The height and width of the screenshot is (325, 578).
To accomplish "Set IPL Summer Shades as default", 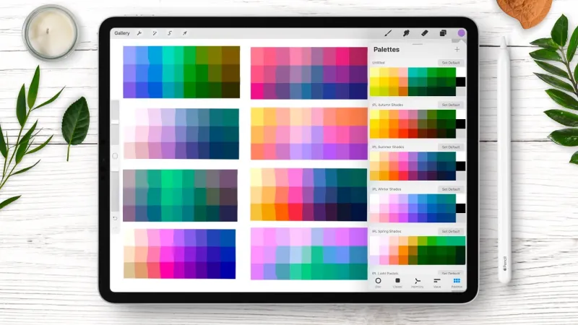I will pyautogui.click(x=451, y=147).
